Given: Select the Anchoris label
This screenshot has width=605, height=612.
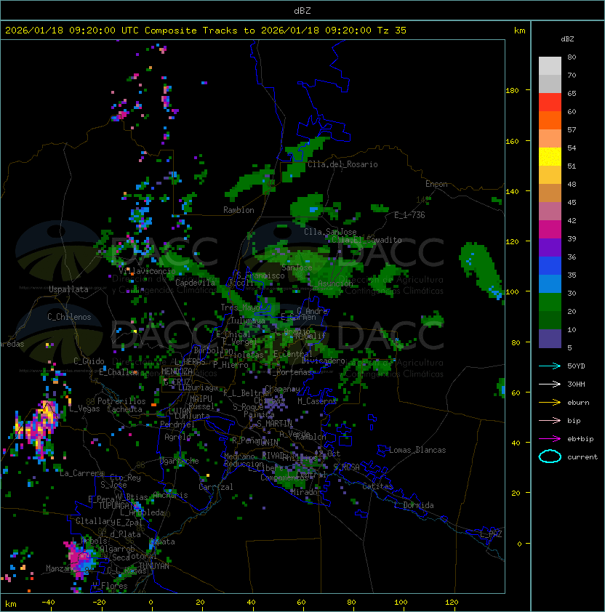Looking at the screenshot, I should tap(170, 495).
